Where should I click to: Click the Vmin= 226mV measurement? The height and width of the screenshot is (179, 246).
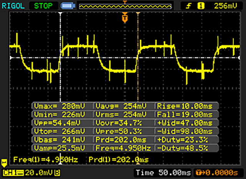tap(59, 115)
